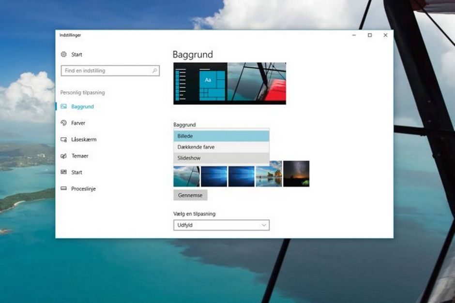Image resolution: width=455 pixels, height=303 pixels.
Task: Click the Proceslinje taskbar icon
Action: coord(64,188)
